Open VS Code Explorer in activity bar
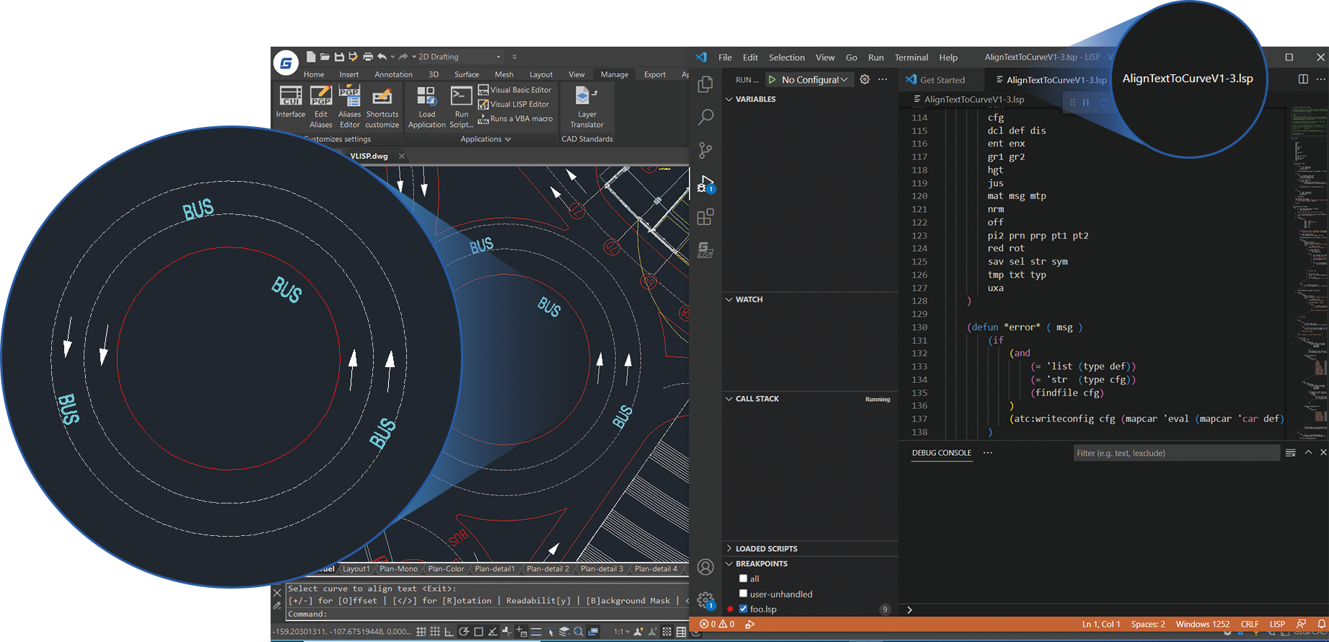The width and height of the screenshot is (1329, 642). [x=706, y=84]
